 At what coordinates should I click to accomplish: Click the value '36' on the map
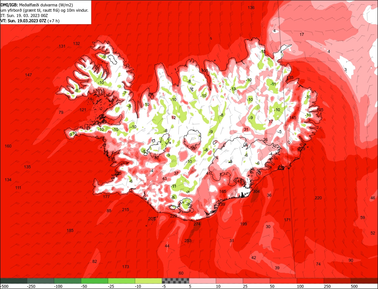click(x=269, y=195)
